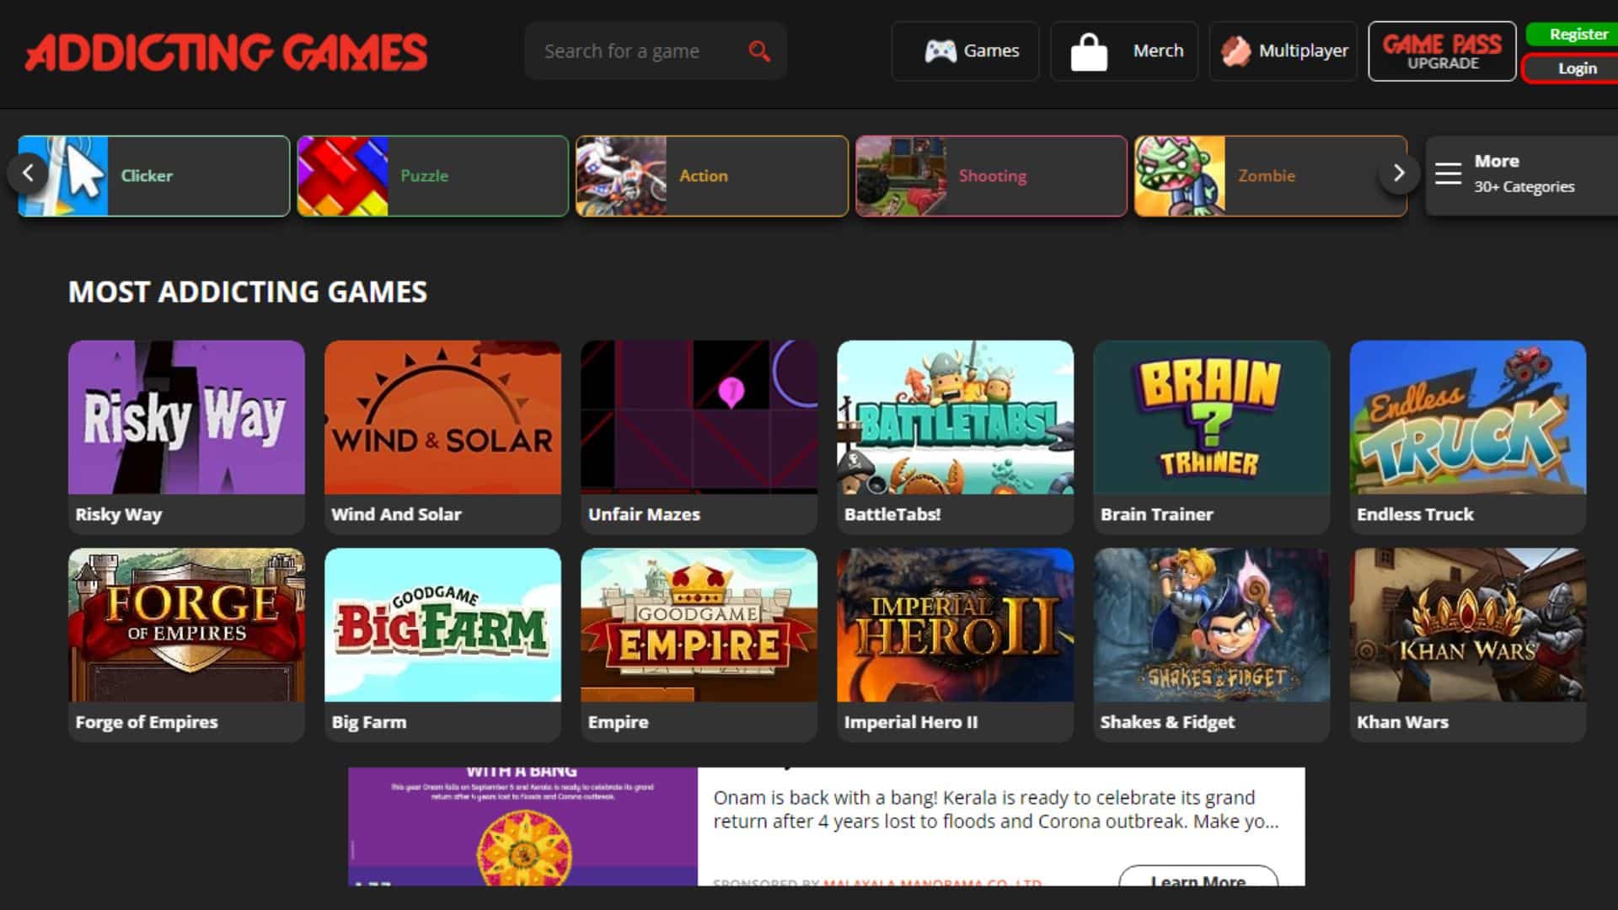Click the Unfair Mazes title text

pyautogui.click(x=644, y=515)
